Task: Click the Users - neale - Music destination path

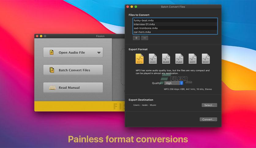Action: (x=145, y=105)
